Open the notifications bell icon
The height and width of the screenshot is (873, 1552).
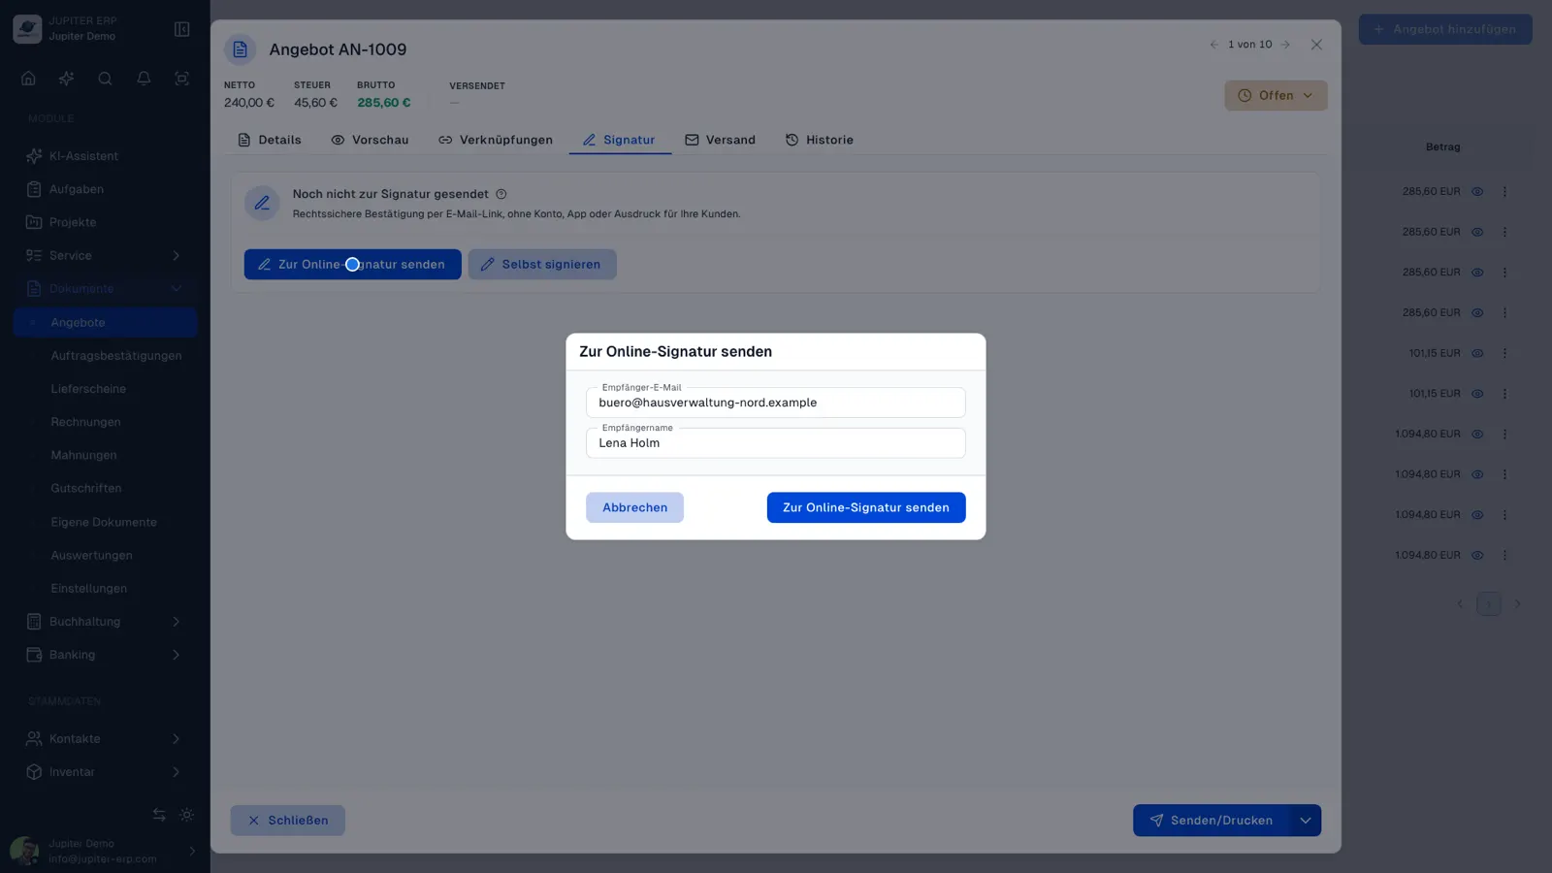(144, 79)
